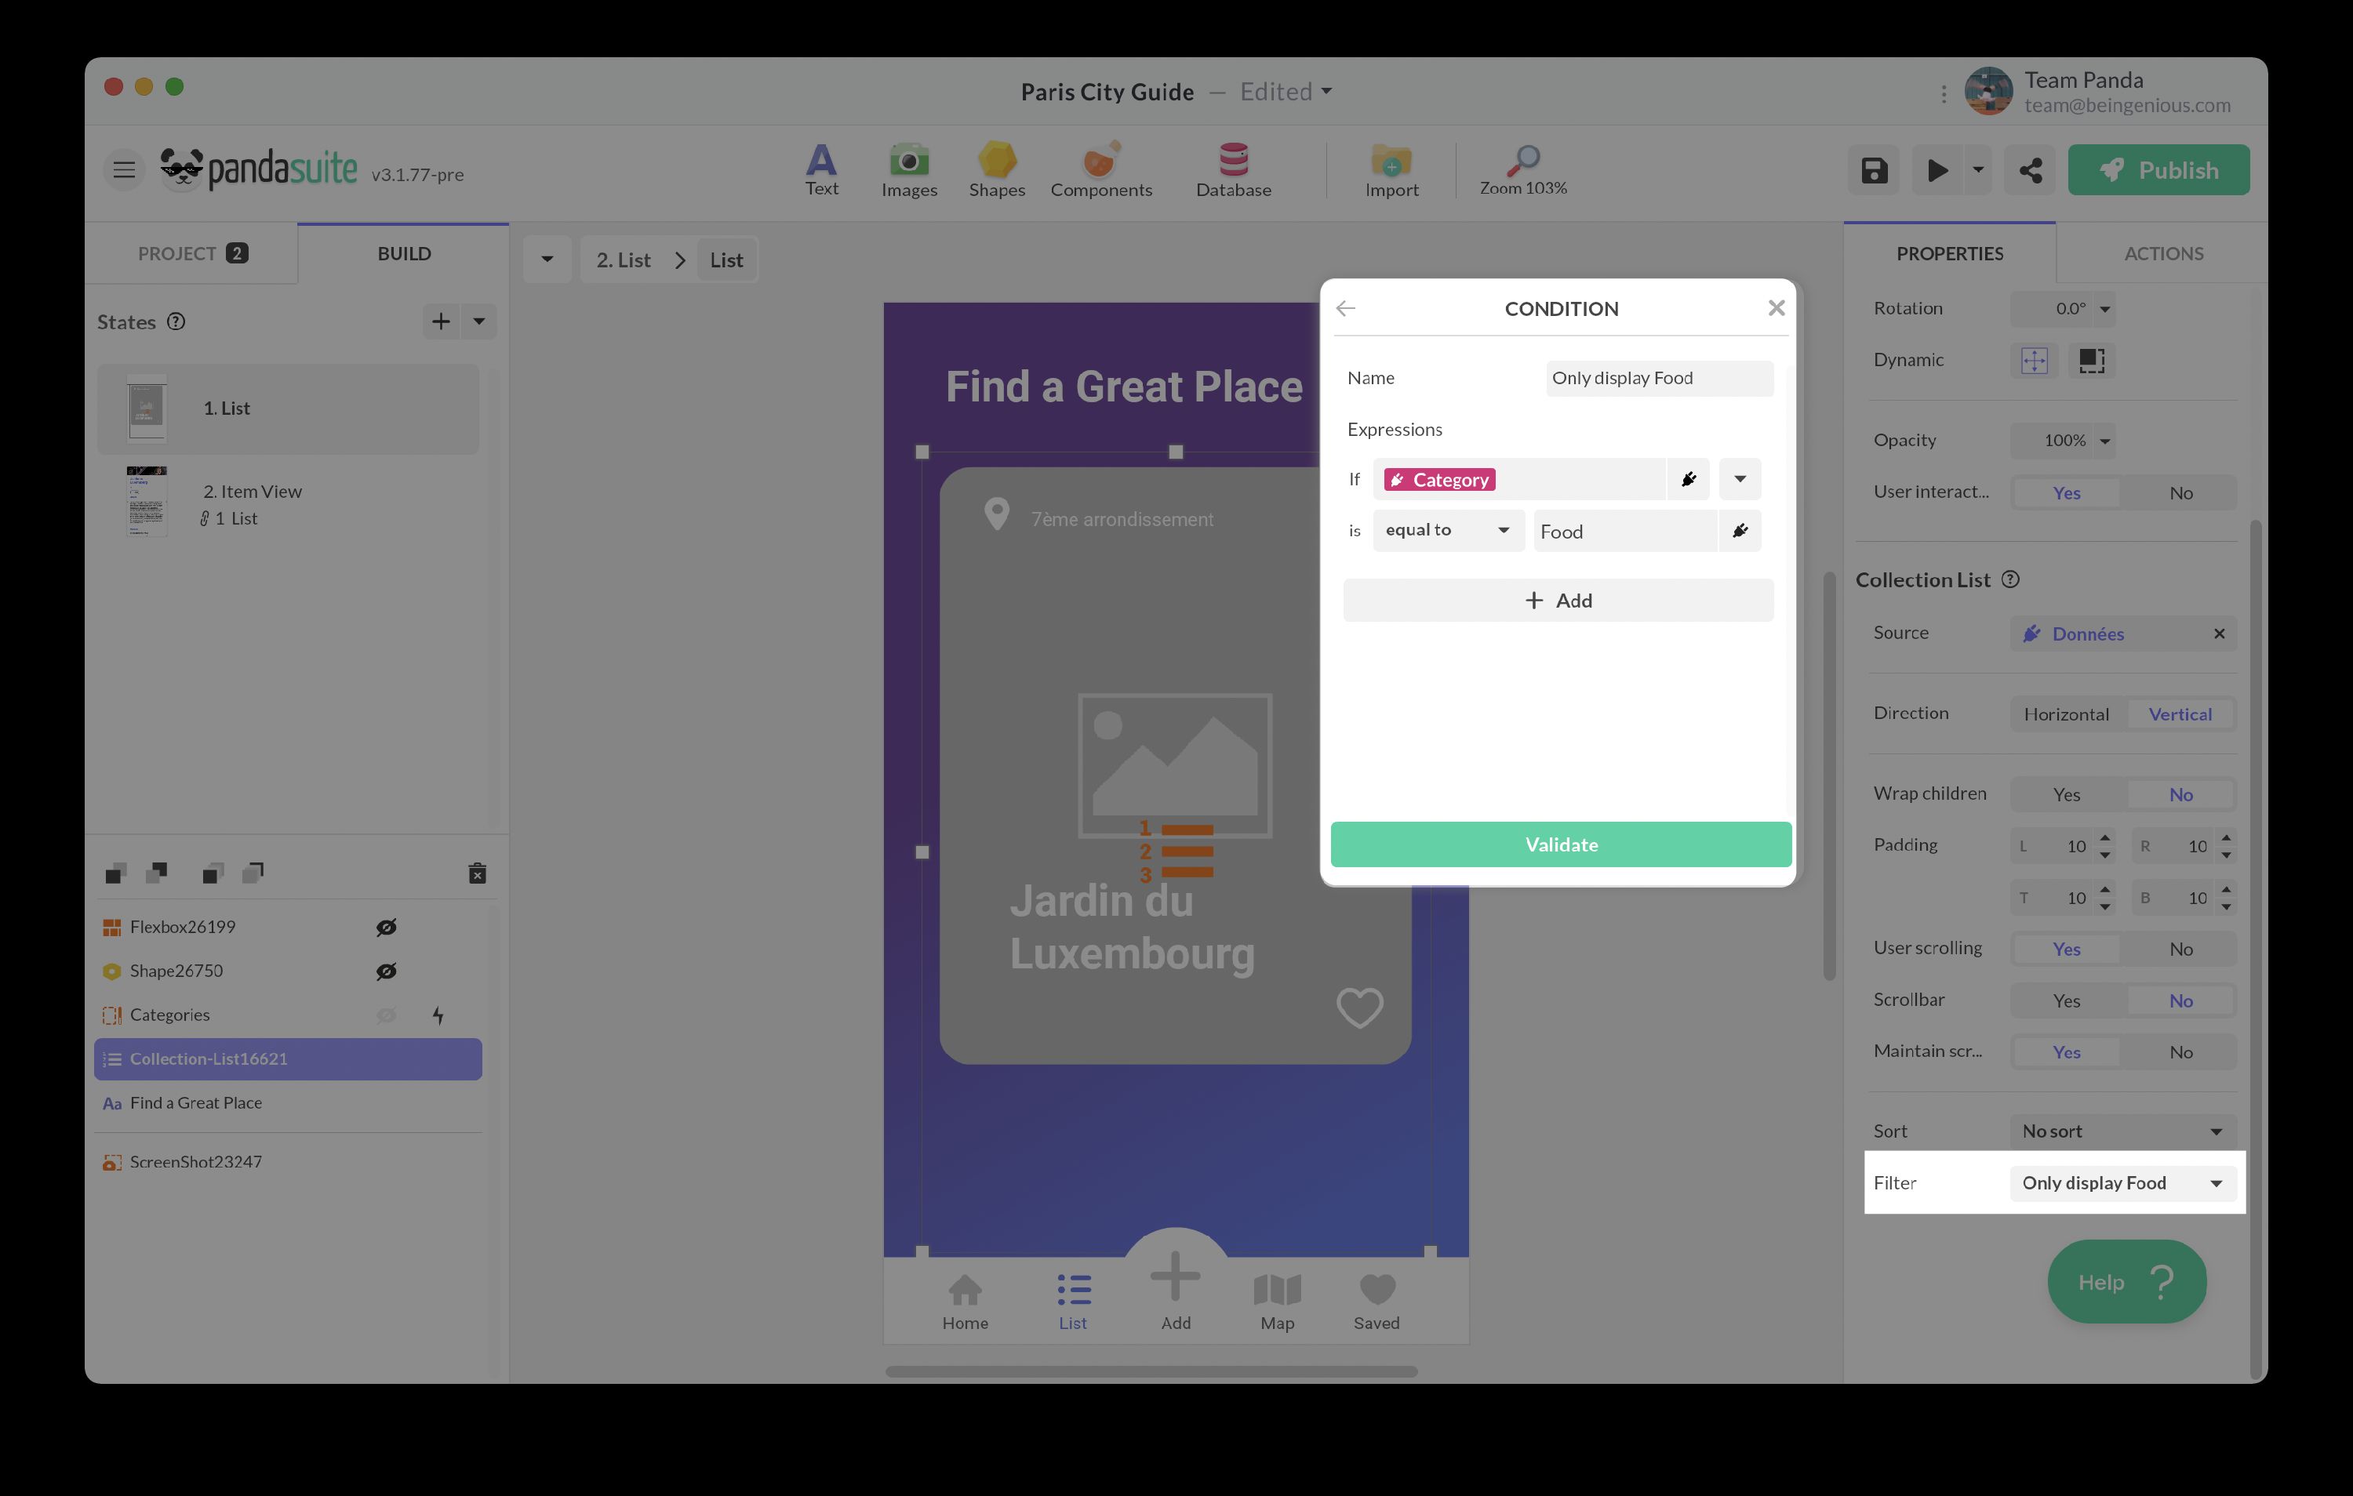Switch to the ACTIONS tab

point(2162,253)
